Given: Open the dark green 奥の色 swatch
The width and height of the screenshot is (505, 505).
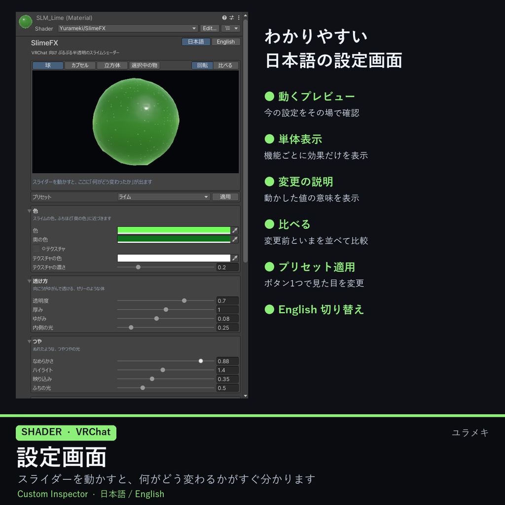Looking at the screenshot, I should (174, 239).
